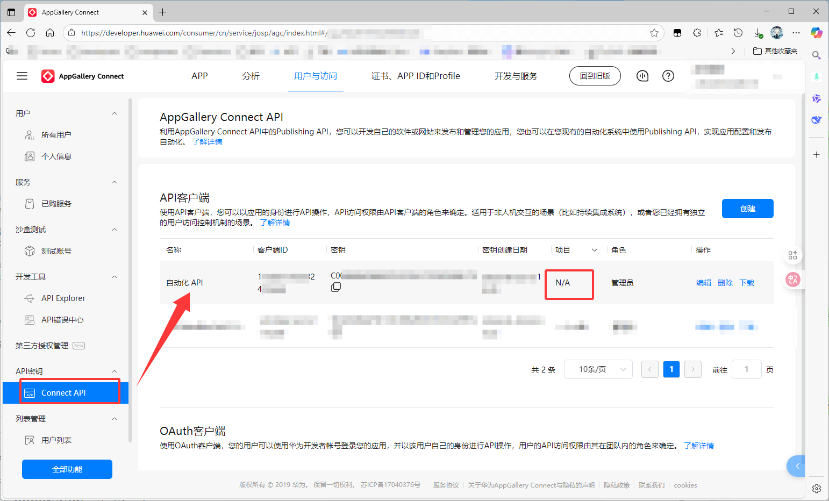Switch to the APP tab
The height and width of the screenshot is (501, 829).
(x=199, y=76)
